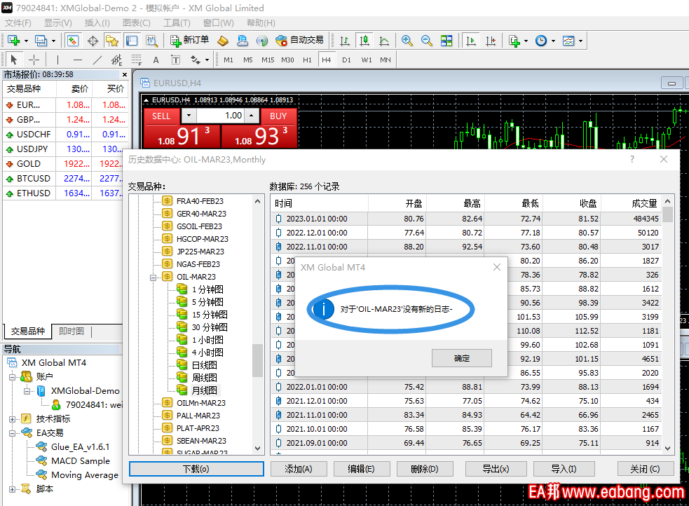689x506 pixels.
Task: Click the red SELL button
Action: coord(161,116)
